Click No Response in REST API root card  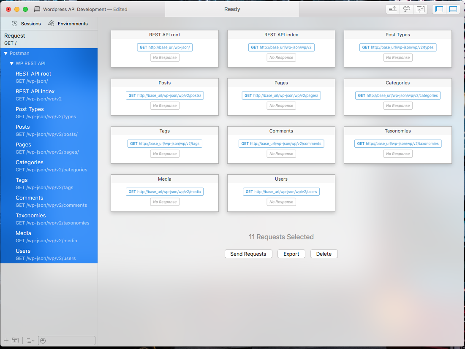(x=165, y=57)
